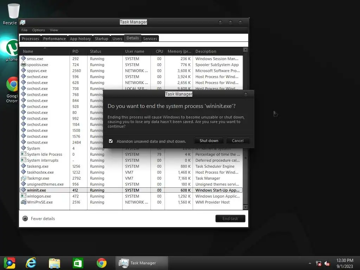
Task: Sort by the Status column header
Action: coord(105,51)
